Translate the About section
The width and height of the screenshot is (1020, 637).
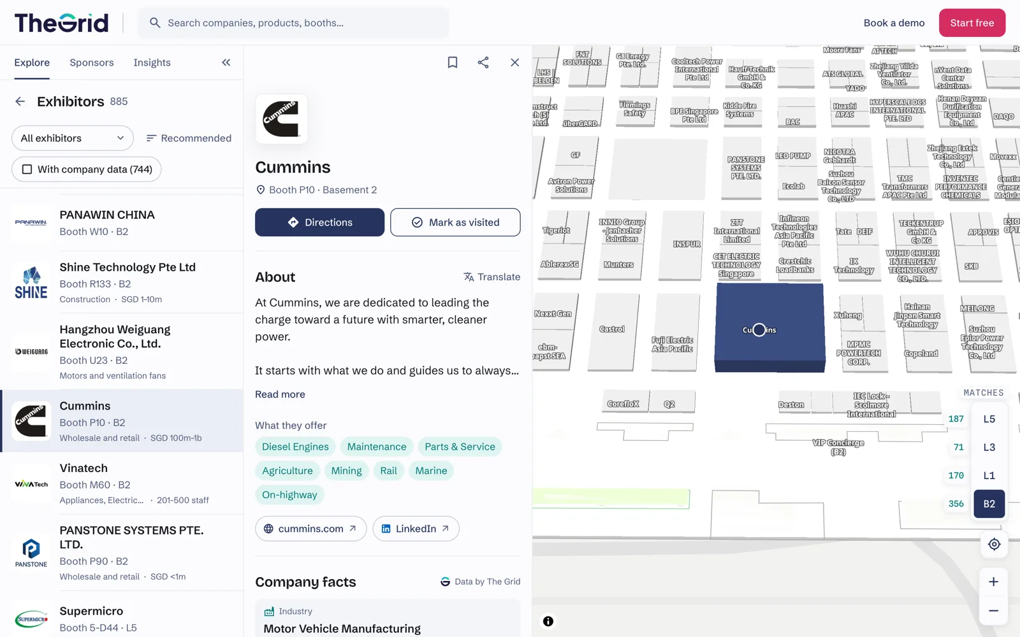492,277
